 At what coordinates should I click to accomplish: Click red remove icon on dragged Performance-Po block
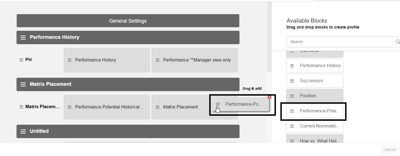coord(269,97)
